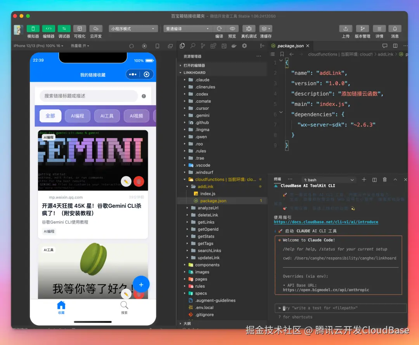Click the 搜索链接标题或描述 search field
The width and height of the screenshot is (419, 345).
point(89,96)
